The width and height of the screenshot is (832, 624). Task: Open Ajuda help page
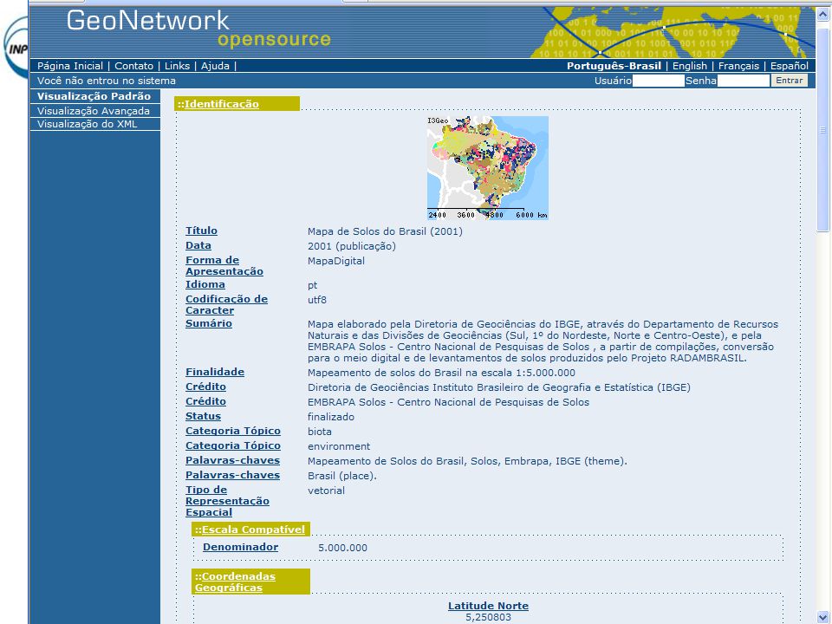215,66
